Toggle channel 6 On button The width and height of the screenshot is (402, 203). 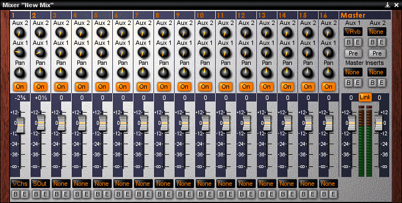pos(122,87)
